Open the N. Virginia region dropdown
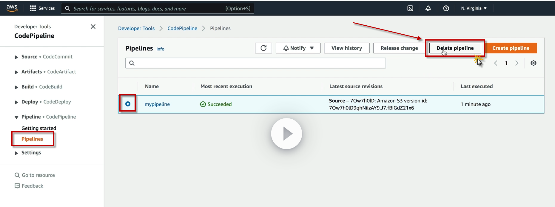The width and height of the screenshot is (555, 207). click(474, 8)
